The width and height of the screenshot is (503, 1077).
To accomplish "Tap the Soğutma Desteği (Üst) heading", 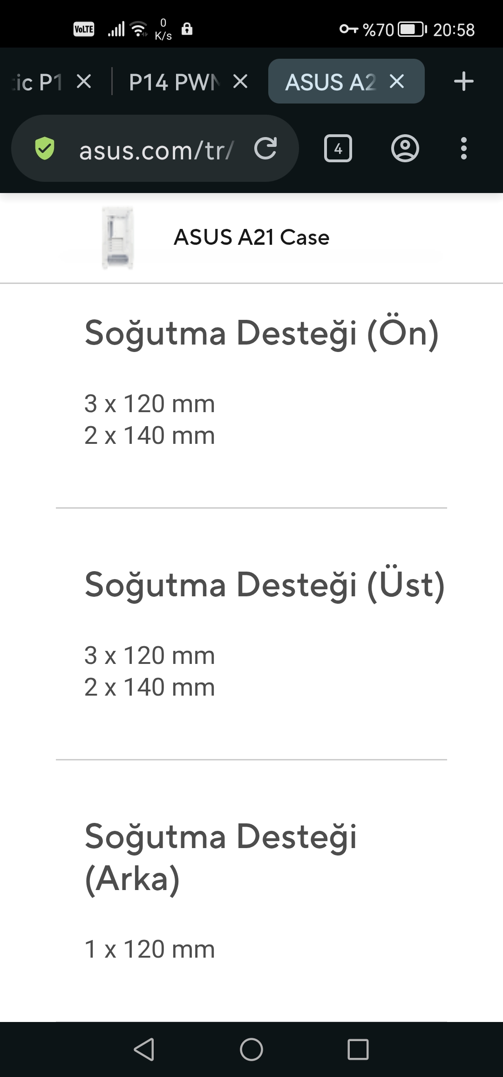I will pos(265,586).
